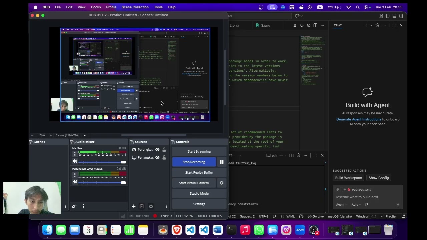Click Stop Recording button

click(x=194, y=162)
